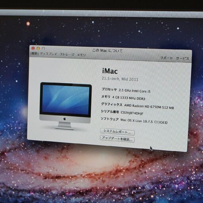Viewport: 203px width, 203px height.
Task: Switch to the ストレージ tab
Action: point(67,54)
